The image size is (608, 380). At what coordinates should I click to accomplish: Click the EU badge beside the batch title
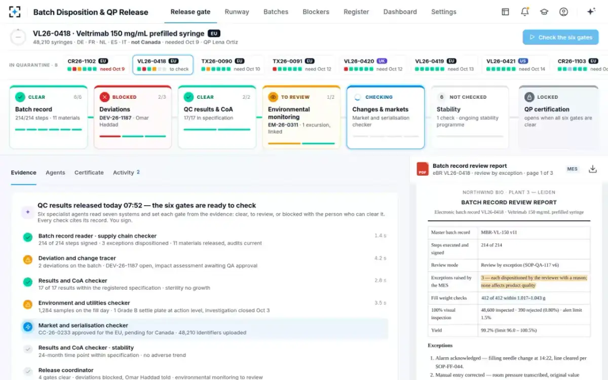(x=214, y=33)
